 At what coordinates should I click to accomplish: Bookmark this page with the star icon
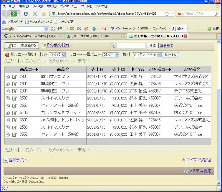pyautogui.click(x=167, y=14)
